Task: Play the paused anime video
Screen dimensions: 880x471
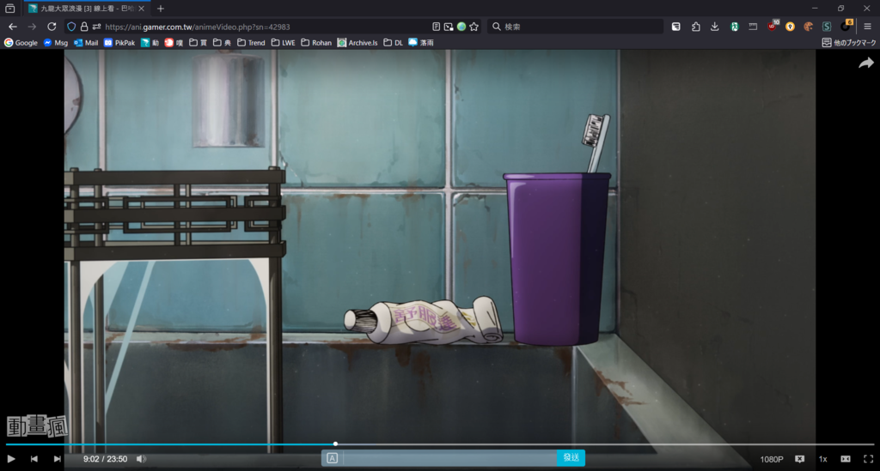Action: coord(10,459)
